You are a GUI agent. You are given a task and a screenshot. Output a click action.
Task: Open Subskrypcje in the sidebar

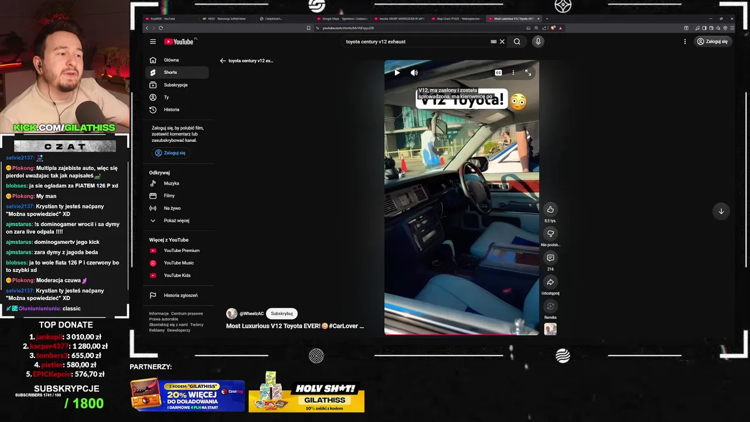coord(177,85)
